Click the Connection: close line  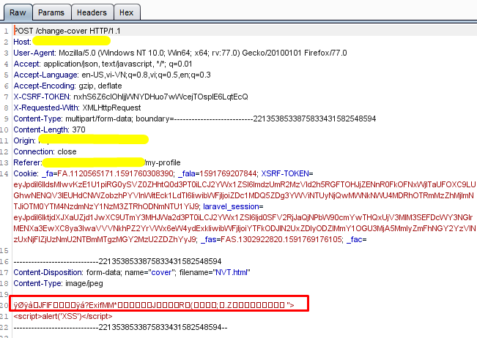click(x=45, y=151)
